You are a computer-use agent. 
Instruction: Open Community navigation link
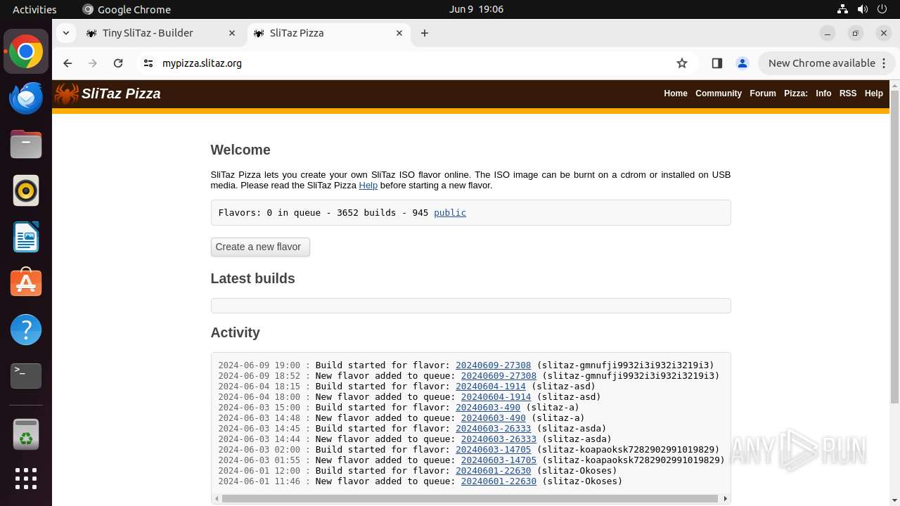tap(719, 93)
